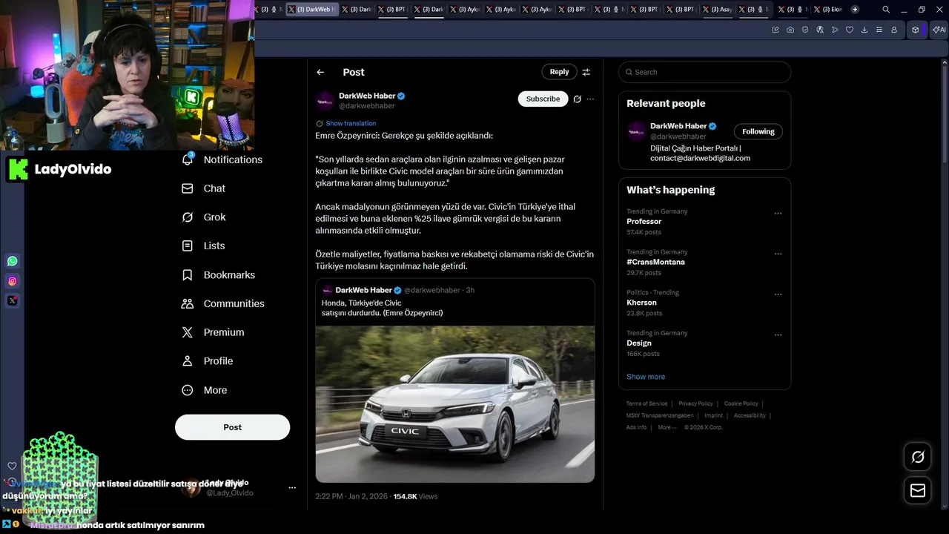Toggle Following for DarkWeb Haber
This screenshot has height=534, width=949.
[x=758, y=131]
